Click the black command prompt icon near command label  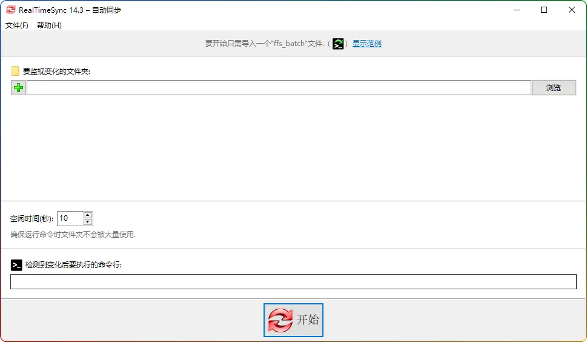pyautogui.click(x=16, y=265)
